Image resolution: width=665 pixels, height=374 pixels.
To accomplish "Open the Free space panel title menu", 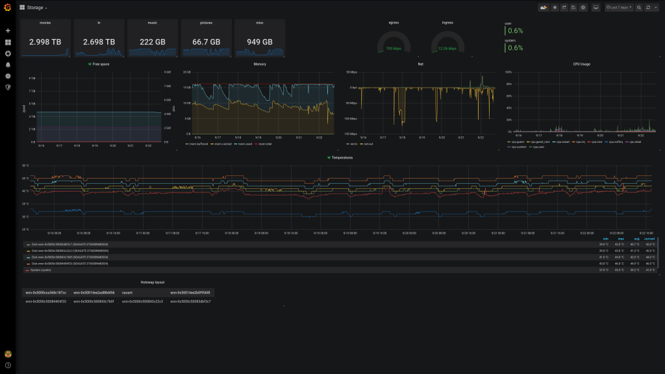I will coord(101,64).
